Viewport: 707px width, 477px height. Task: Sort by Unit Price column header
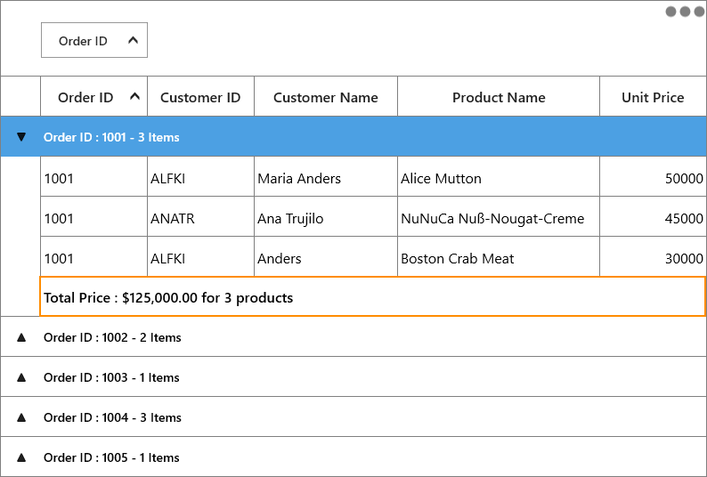[x=653, y=96]
